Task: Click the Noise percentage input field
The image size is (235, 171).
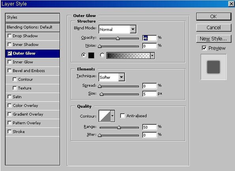Action: pyautogui.click(x=149, y=46)
